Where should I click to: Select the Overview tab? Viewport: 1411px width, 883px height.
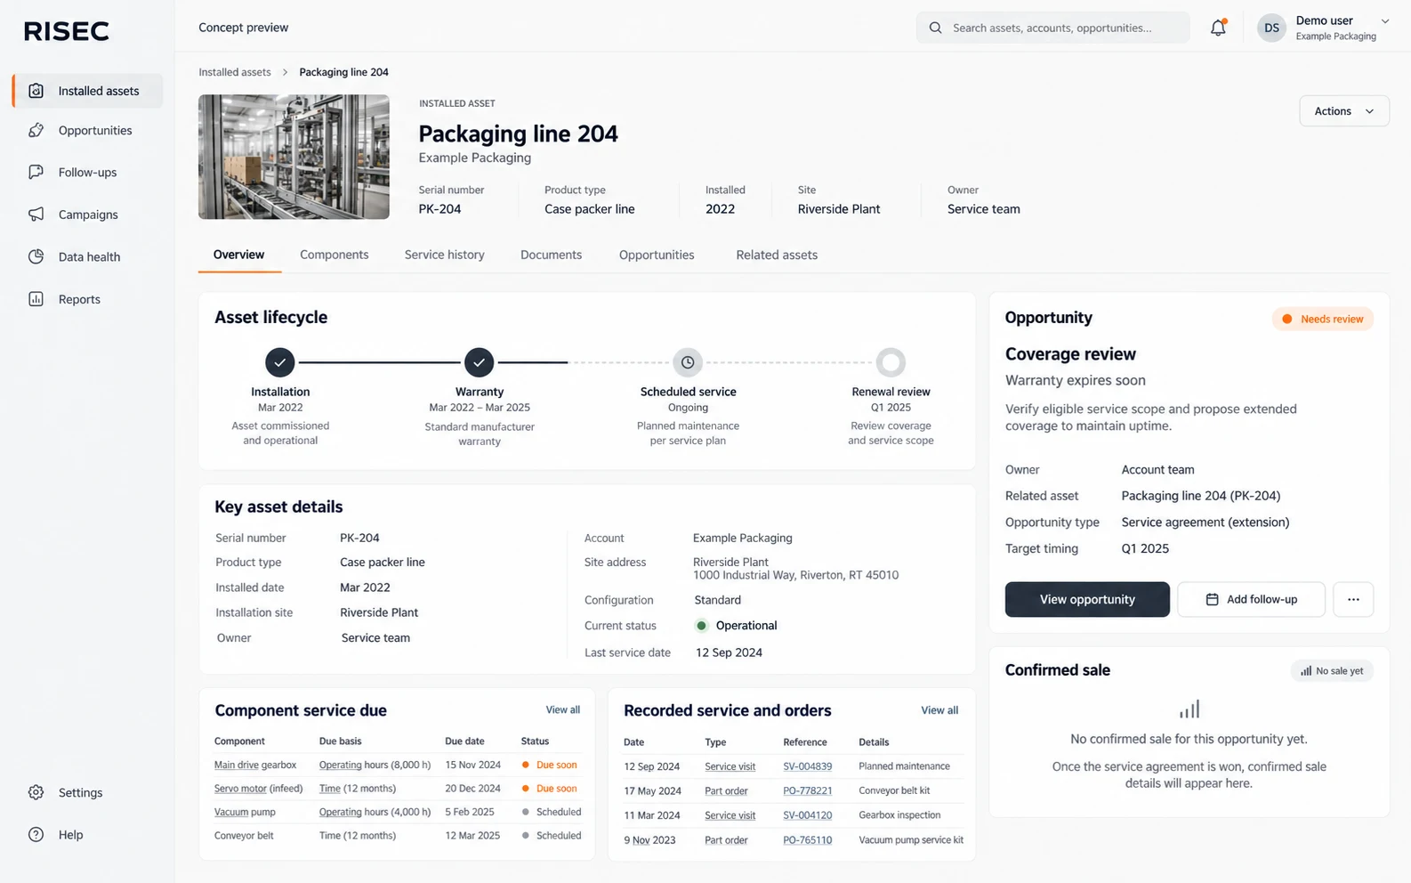[238, 255]
